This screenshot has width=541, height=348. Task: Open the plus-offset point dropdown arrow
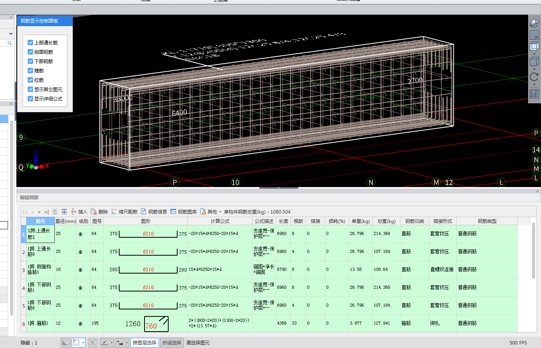(127, 343)
